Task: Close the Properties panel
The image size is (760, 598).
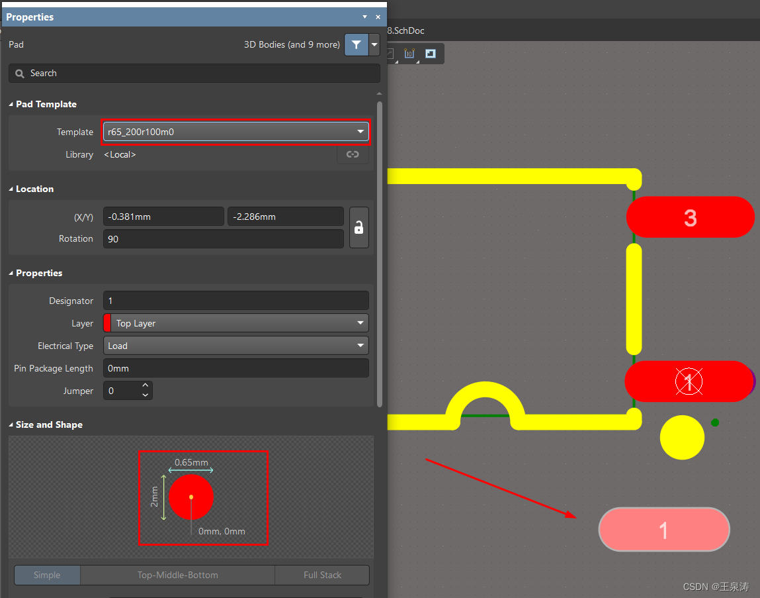Action: click(378, 17)
